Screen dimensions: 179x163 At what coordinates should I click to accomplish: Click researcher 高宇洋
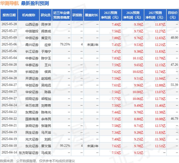point(46,25)
